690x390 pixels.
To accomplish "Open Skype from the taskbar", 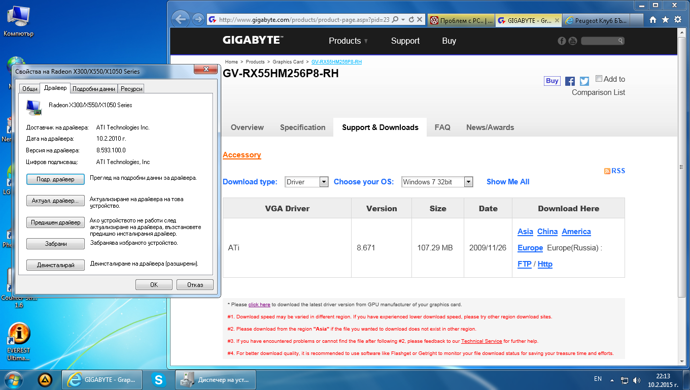I will pyautogui.click(x=159, y=379).
